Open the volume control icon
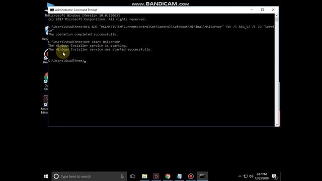 pyautogui.click(x=251, y=176)
